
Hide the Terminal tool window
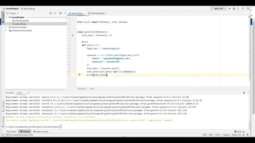point(248,93)
